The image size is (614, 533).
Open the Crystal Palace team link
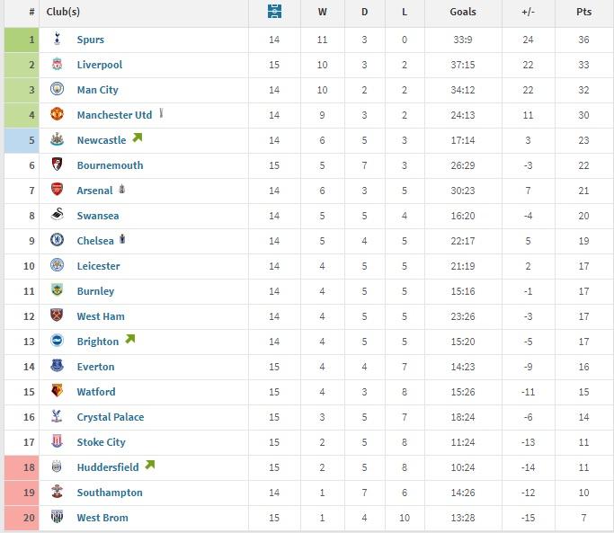tap(111, 417)
